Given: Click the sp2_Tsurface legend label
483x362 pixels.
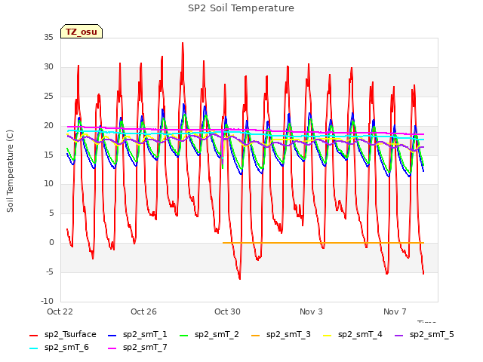Looking at the screenshot, I should tap(70, 334).
